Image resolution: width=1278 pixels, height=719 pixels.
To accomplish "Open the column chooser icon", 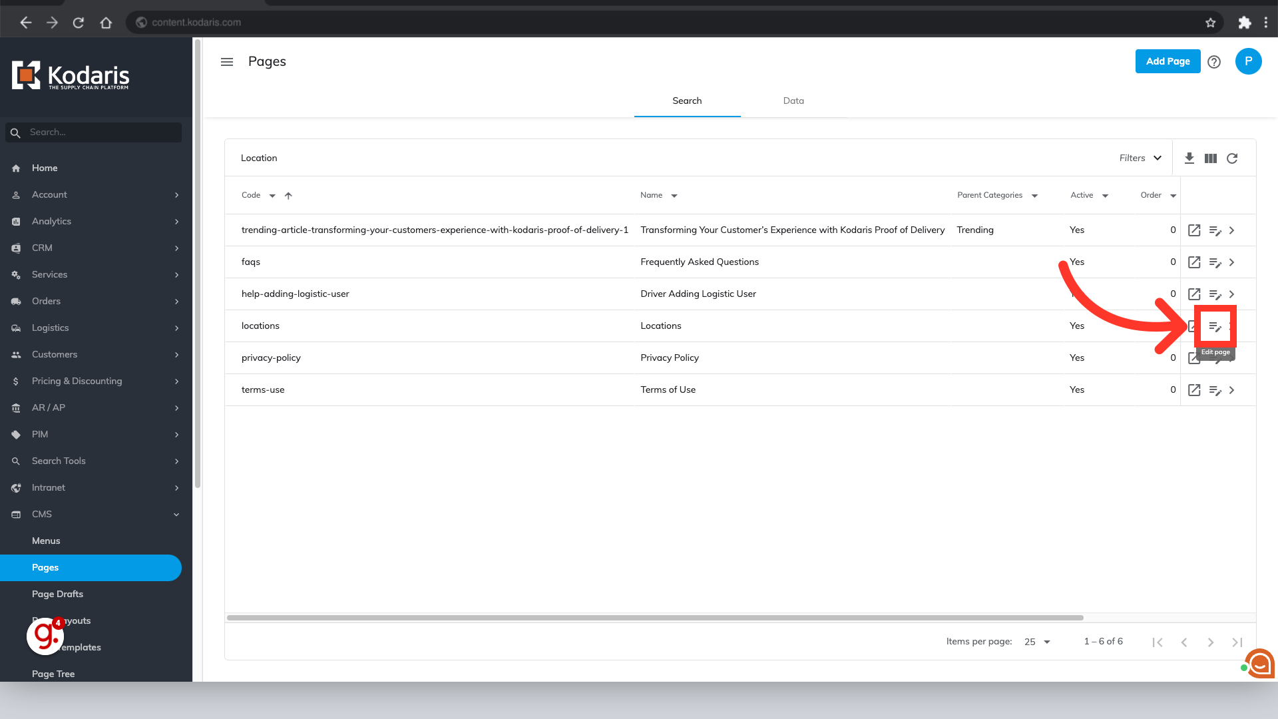I will coord(1211,158).
